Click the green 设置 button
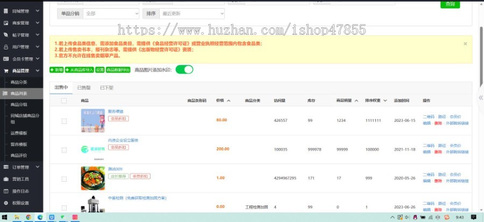Image resolution: width=484 pixels, height=222 pixels. tap(99, 70)
